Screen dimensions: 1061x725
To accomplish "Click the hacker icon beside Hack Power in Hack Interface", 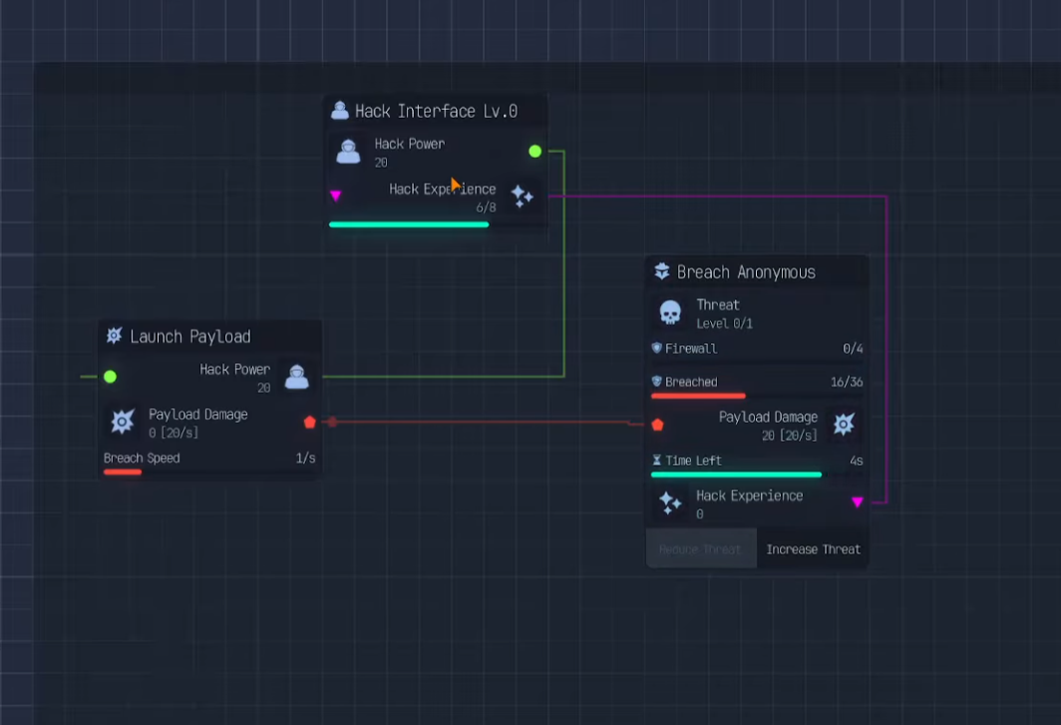I will point(348,152).
